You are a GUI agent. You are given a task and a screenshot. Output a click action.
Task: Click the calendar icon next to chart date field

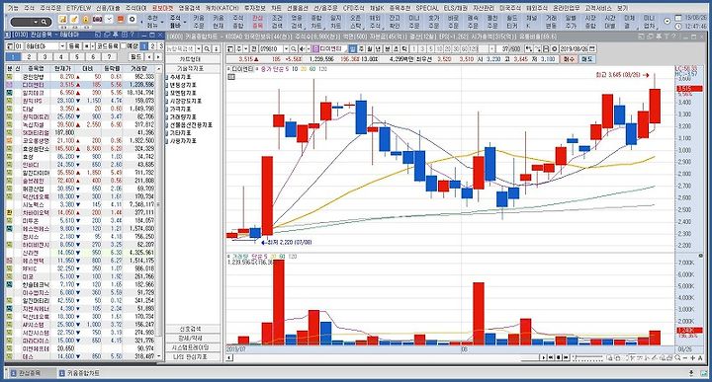tap(591, 49)
